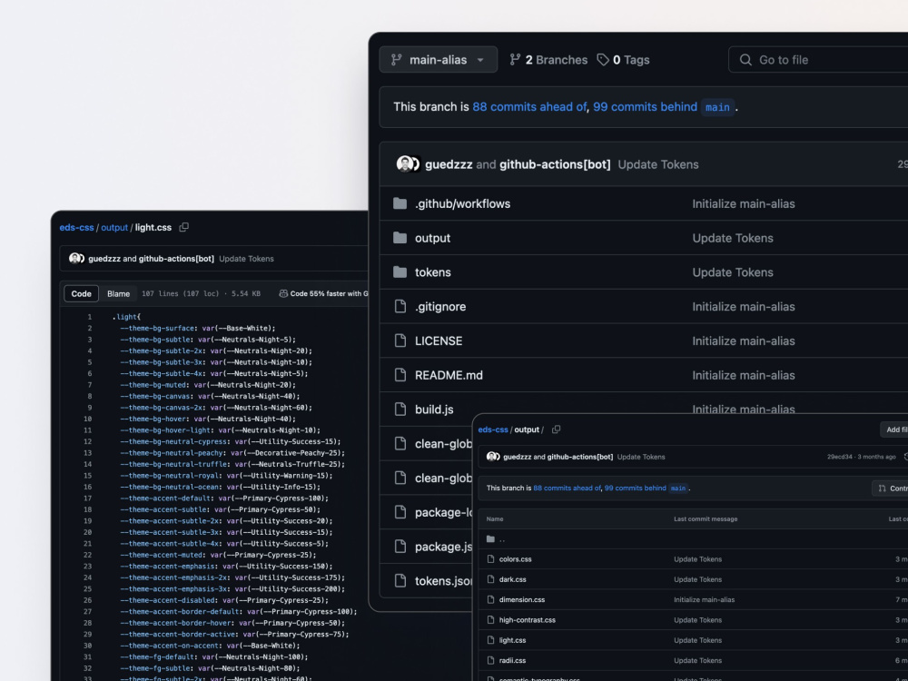Click the guedzzz avatar in main repo window

(404, 163)
